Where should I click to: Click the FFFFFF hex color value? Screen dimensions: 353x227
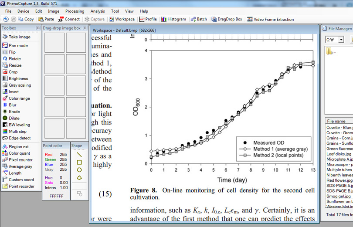(57, 196)
